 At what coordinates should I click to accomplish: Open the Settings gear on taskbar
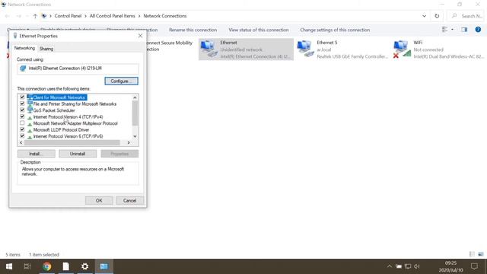pyautogui.click(x=84, y=266)
